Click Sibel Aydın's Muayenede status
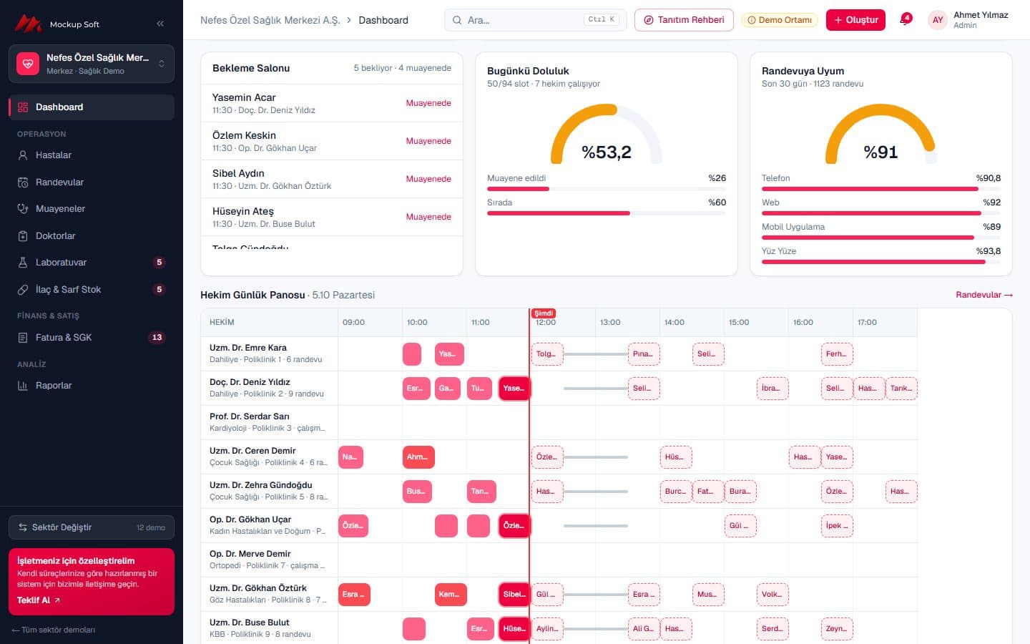The height and width of the screenshot is (644, 1030). [428, 179]
